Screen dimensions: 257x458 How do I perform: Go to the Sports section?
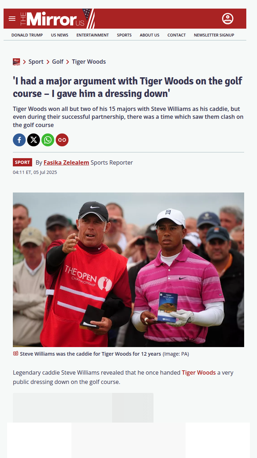[124, 35]
